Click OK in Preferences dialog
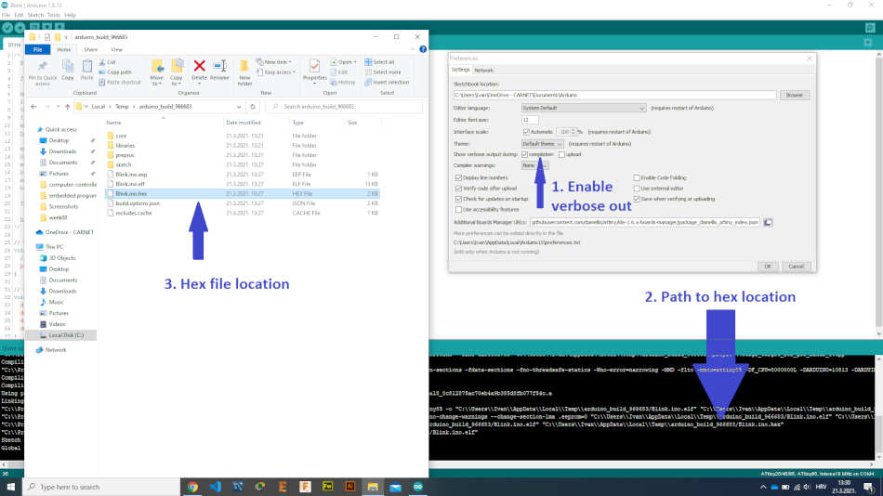 [x=768, y=267]
